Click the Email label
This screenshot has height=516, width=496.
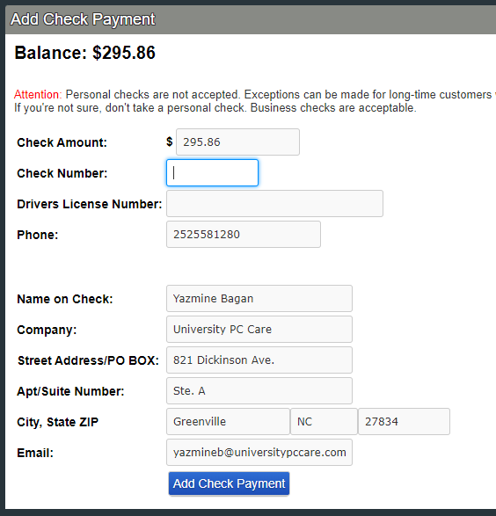[x=35, y=453]
